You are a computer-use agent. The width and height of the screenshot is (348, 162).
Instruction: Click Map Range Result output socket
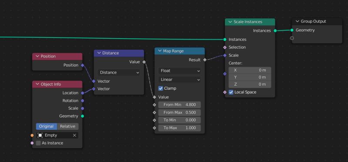click(x=204, y=60)
